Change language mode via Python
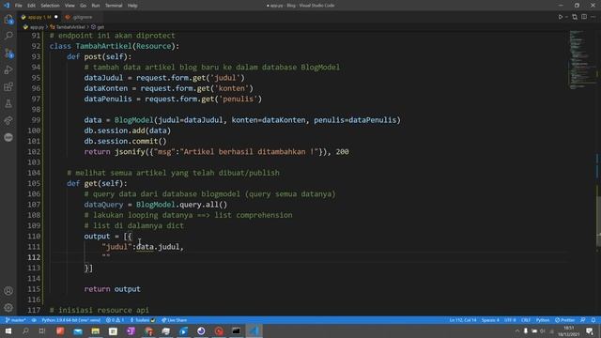The height and width of the screenshot is (338, 601). [x=543, y=320]
